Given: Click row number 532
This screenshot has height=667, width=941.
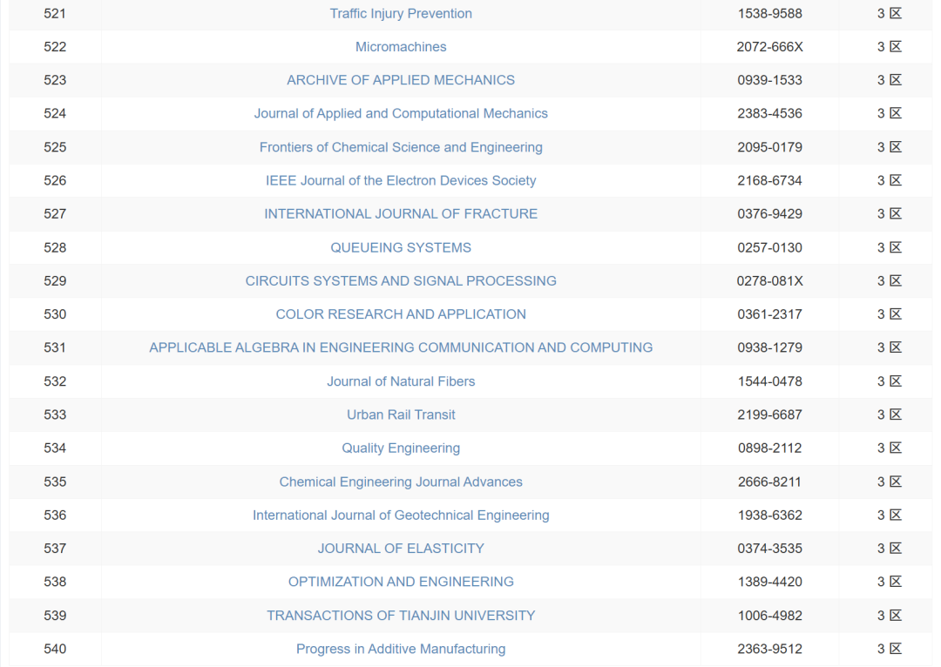Looking at the screenshot, I should 55,381.
